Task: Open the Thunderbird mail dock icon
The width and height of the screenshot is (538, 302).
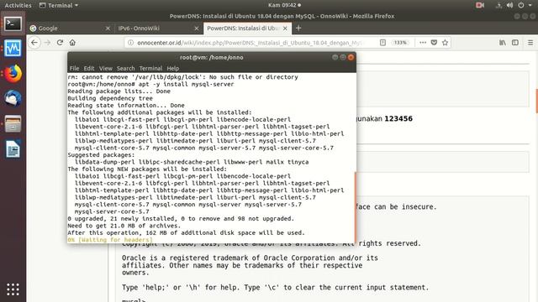Action: [13, 99]
